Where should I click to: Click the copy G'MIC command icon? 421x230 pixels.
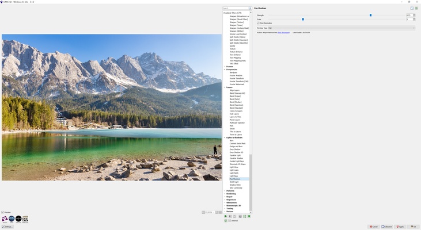(412, 8)
